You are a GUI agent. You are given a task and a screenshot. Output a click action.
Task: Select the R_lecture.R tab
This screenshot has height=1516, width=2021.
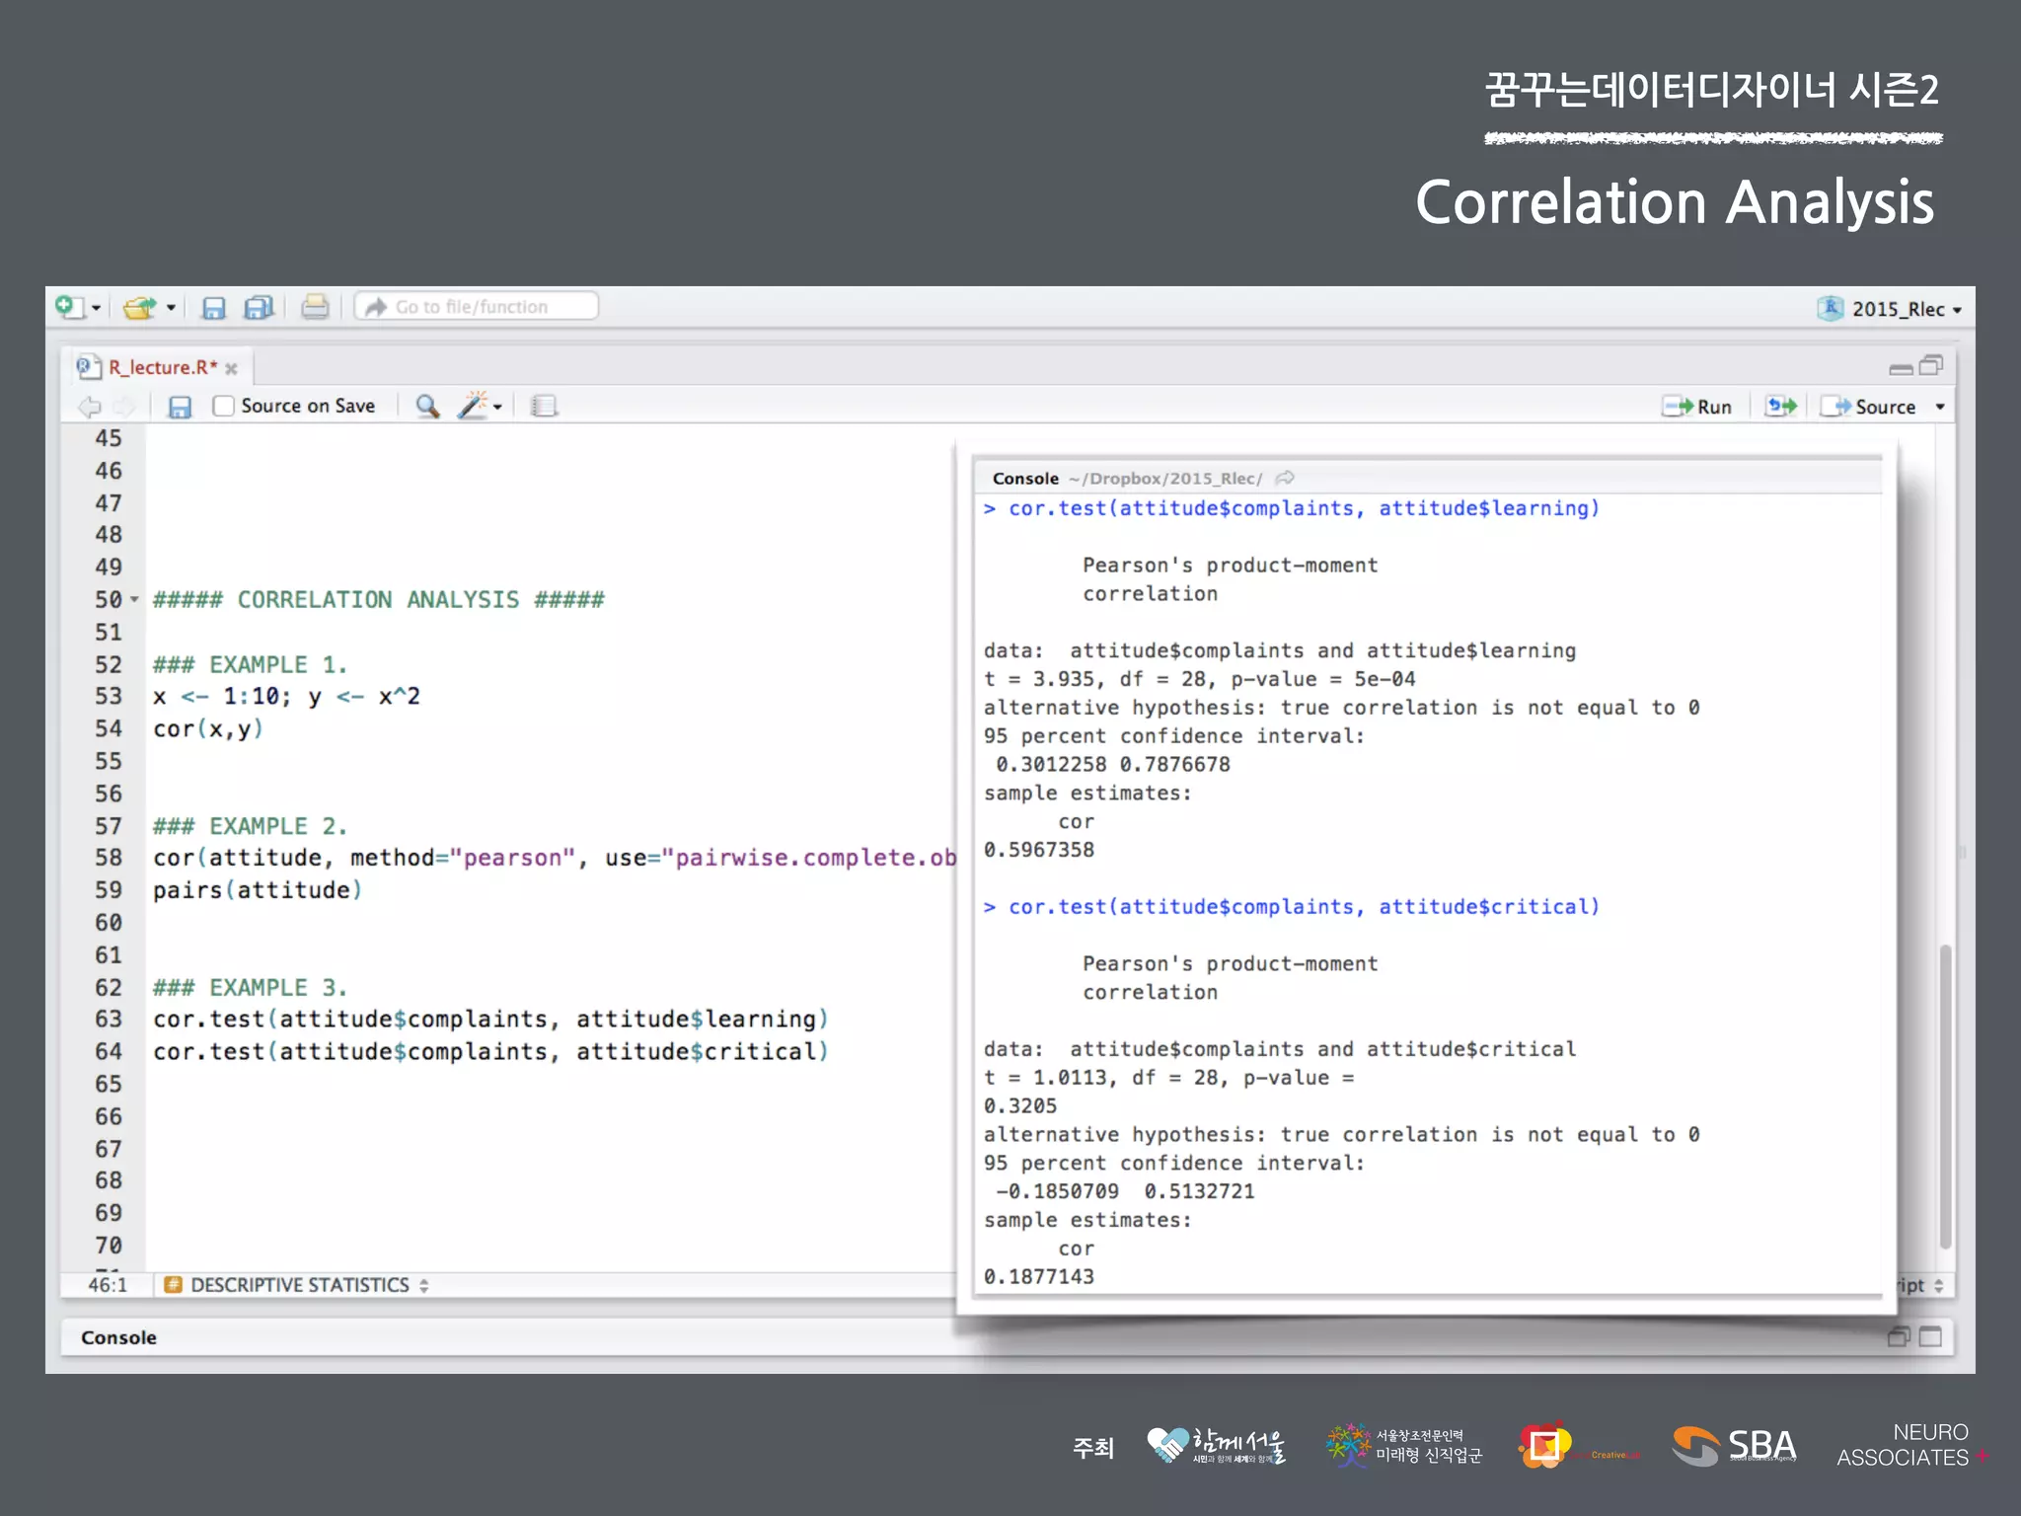click(x=162, y=367)
